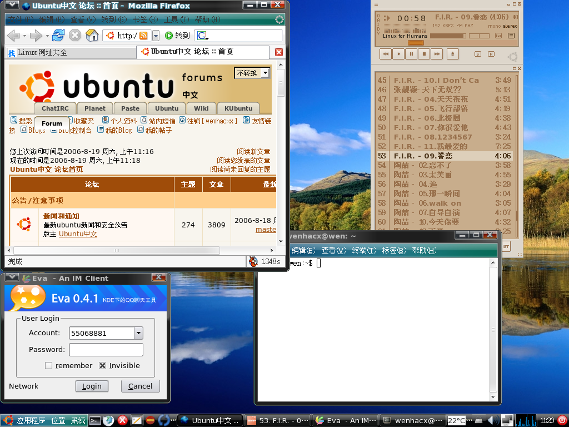
Task: Open the Wiki forum tab
Action: [201, 108]
